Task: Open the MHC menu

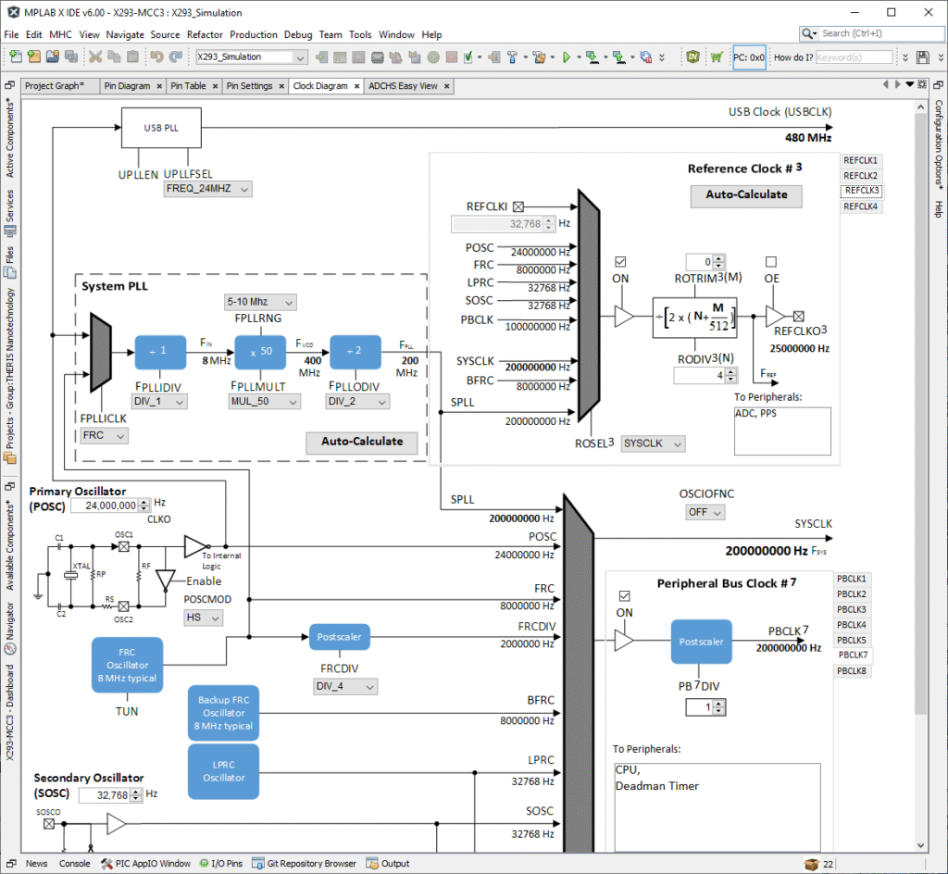Action: (x=60, y=34)
